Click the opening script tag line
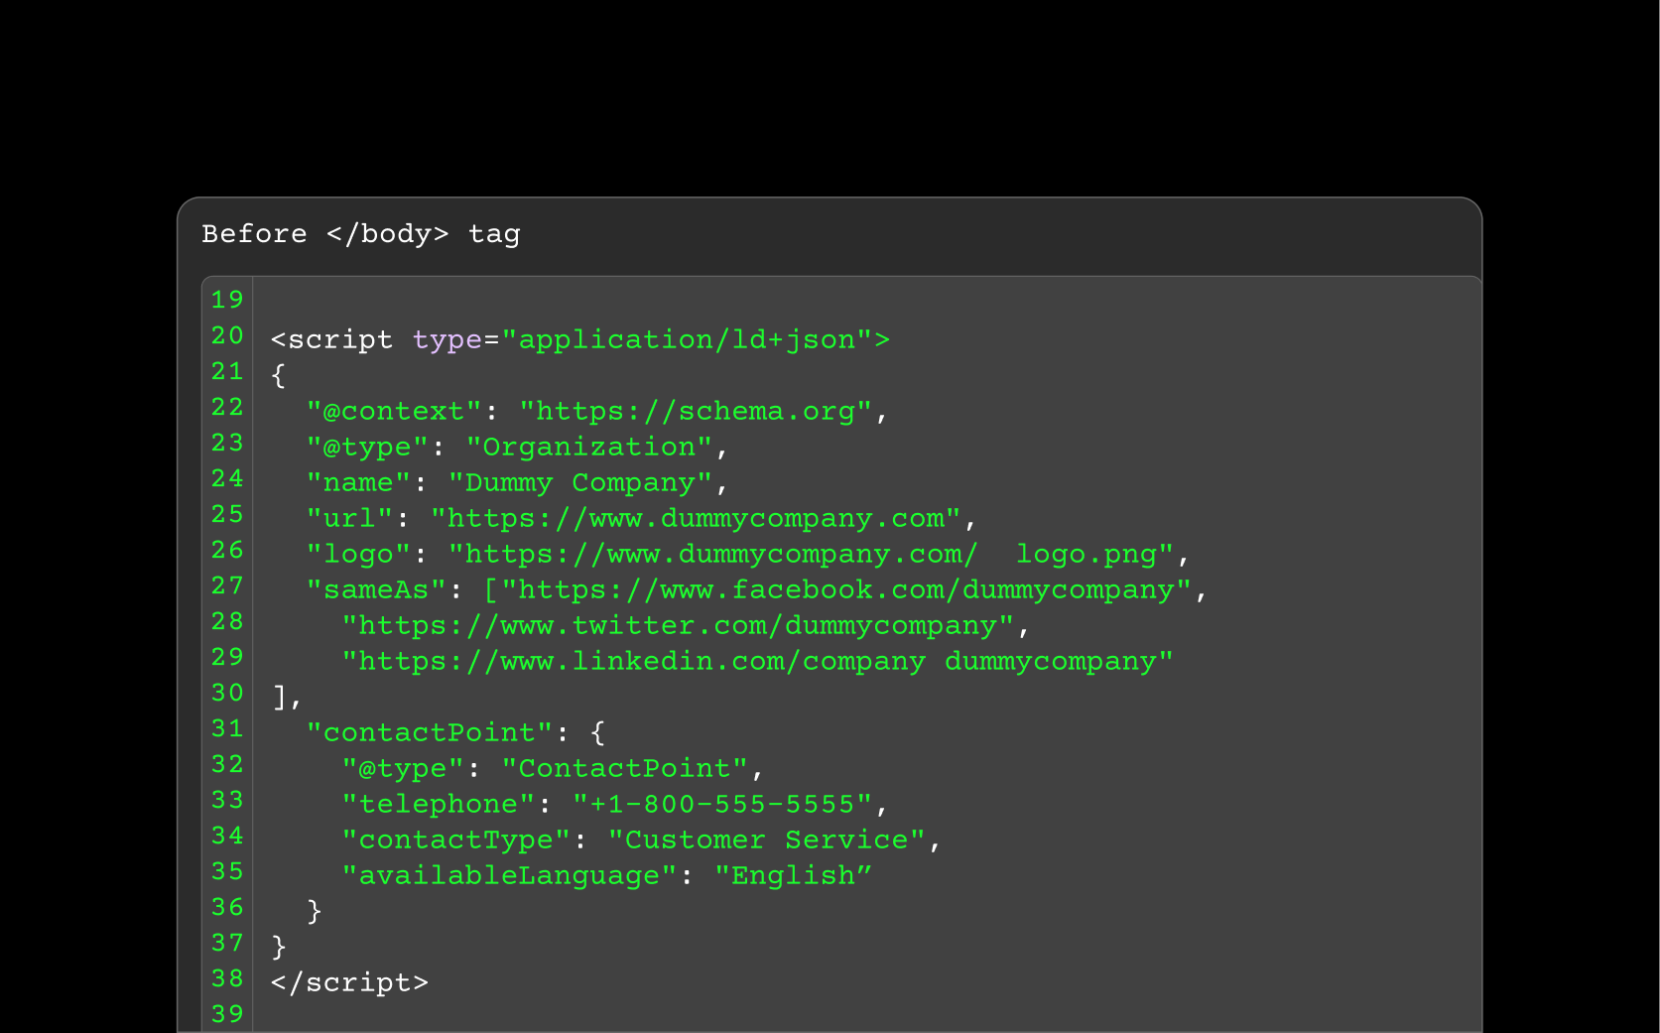1660x1033 pixels. coord(580,340)
